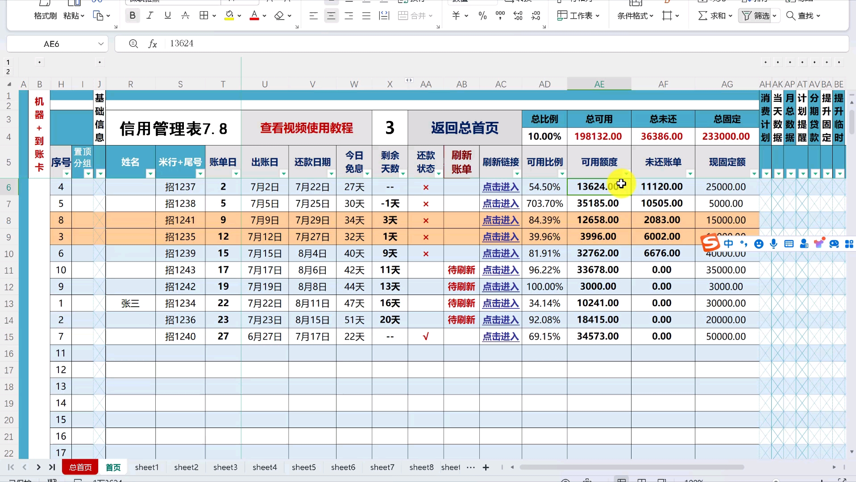Apply the yellow fill color
856x482 pixels.
[229, 16]
